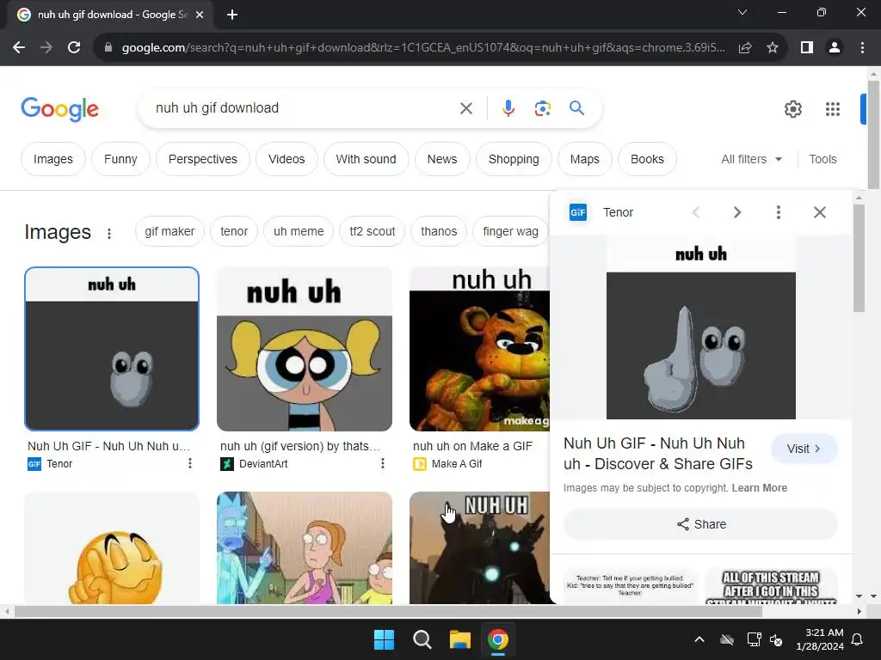Select the gif maker suggestion chip
This screenshot has height=660, width=881.
(169, 231)
